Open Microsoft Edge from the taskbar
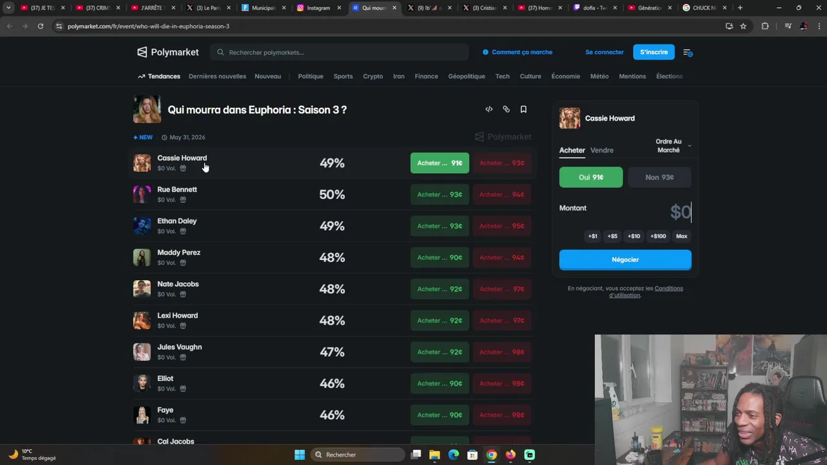Viewport: 827px width, 465px height. point(454,455)
